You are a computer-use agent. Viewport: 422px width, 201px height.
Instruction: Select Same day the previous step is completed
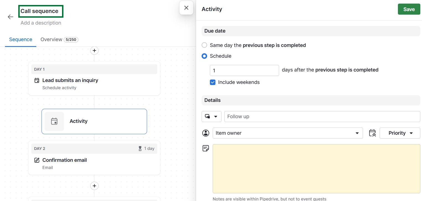204,45
